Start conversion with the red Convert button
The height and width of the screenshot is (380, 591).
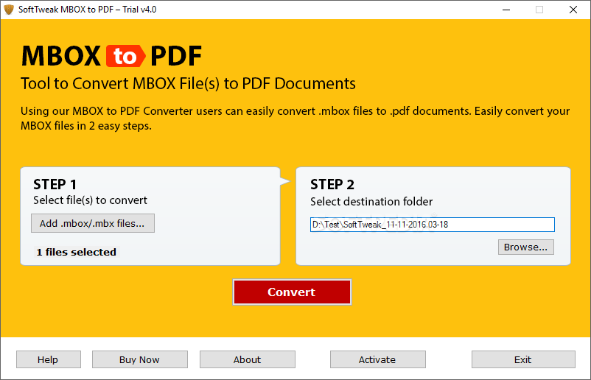pos(292,292)
